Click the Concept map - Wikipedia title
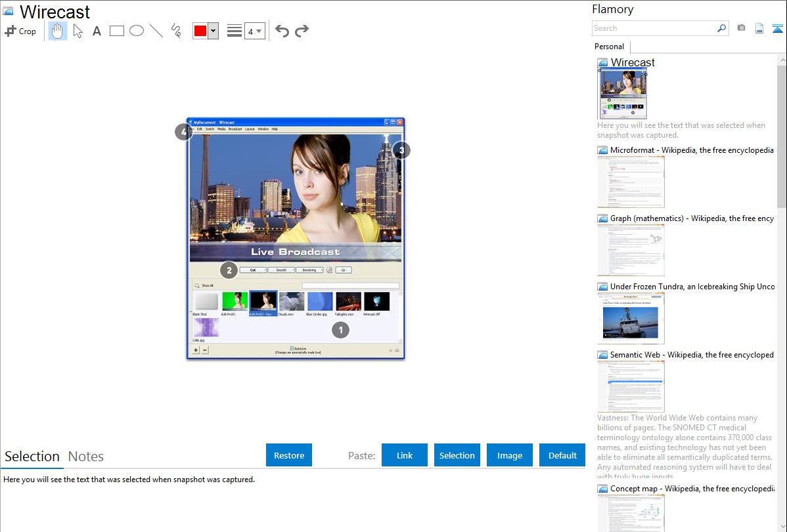This screenshot has height=532, width=787. tap(692, 488)
